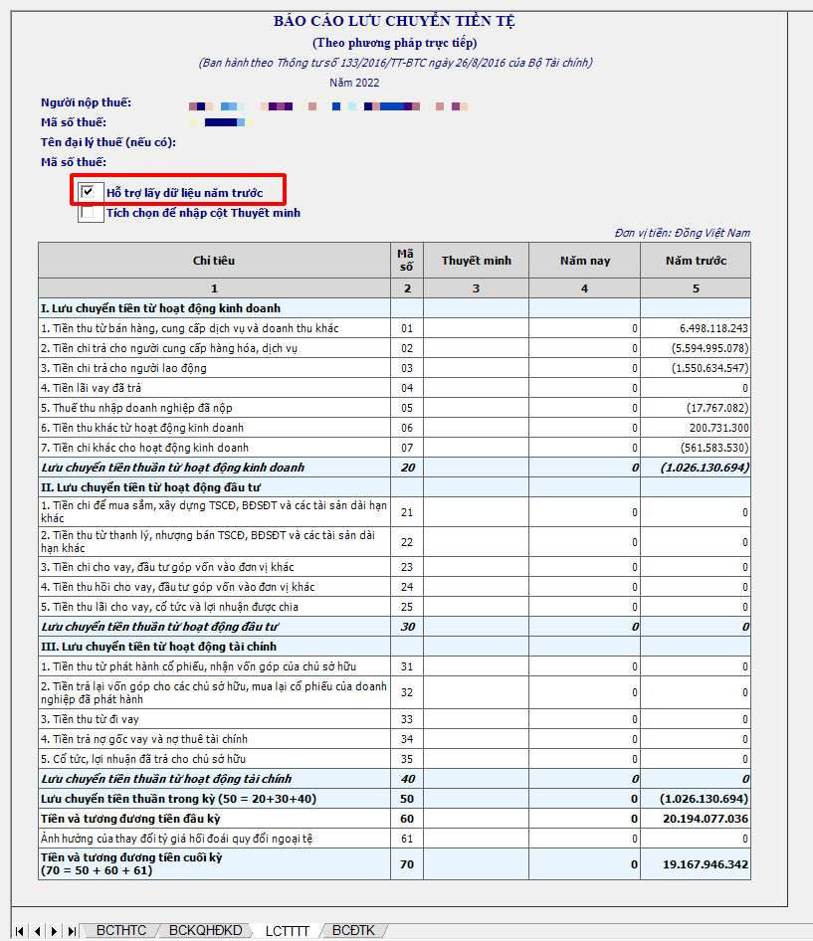
Task: Open the BCTHTC sheet tab
Action: 121,930
